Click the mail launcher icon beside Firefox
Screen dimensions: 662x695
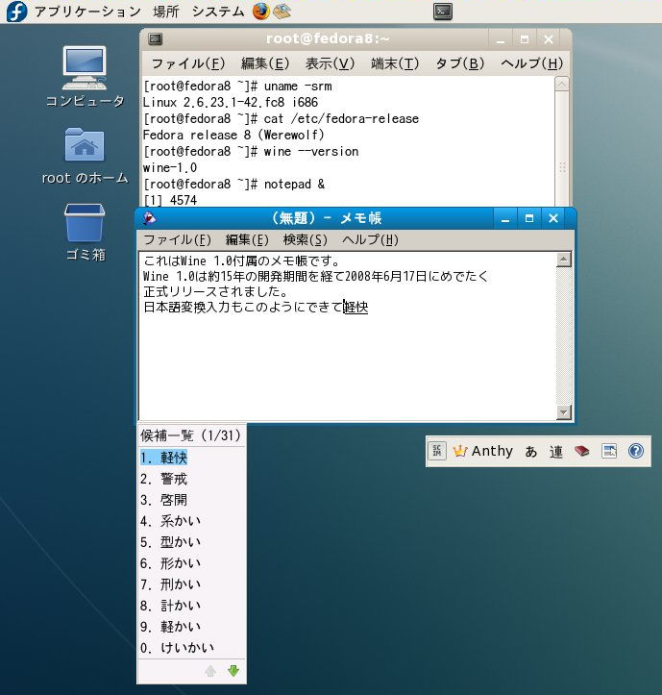coord(282,12)
